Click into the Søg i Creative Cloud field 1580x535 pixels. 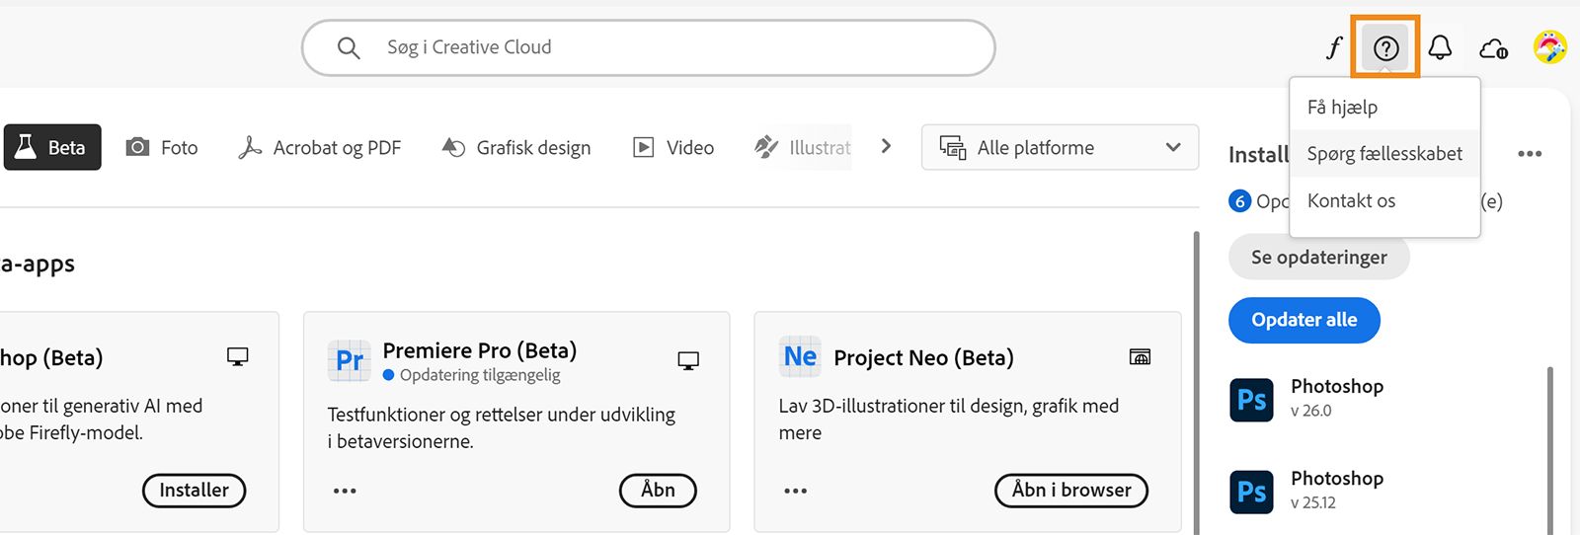pos(649,47)
